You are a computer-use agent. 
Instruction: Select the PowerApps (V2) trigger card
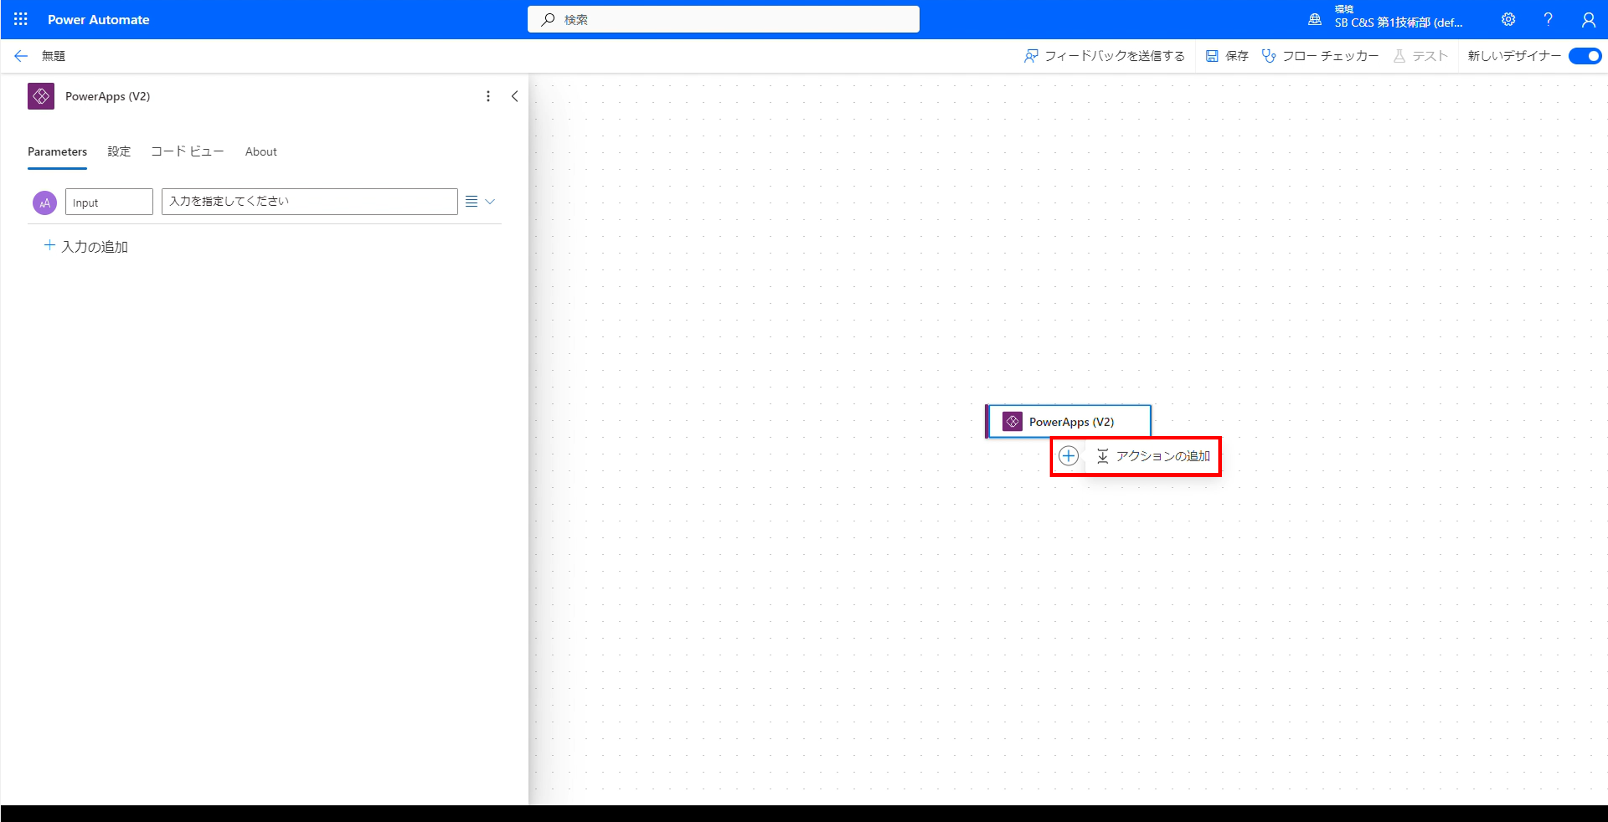coord(1069,422)
